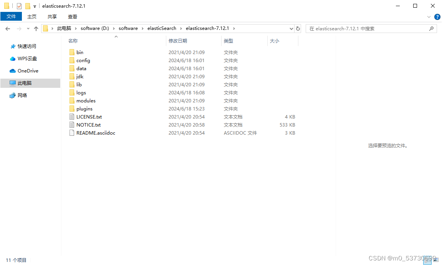Sort by the 大小 column header
This screenshot has width=442, height=265.
(x=274, y=41)
